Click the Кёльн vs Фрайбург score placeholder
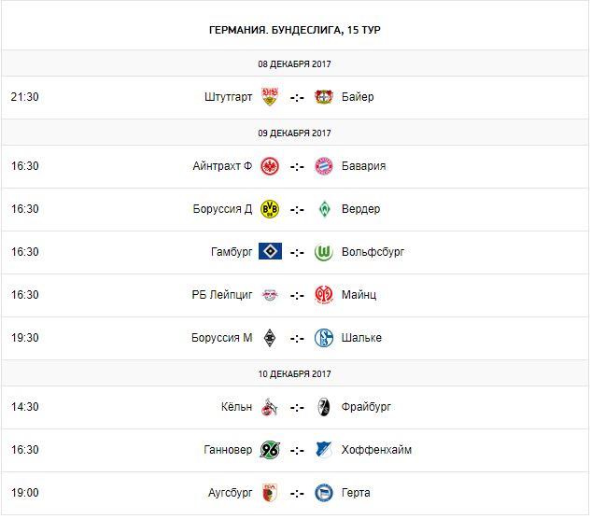 [297, 407]
